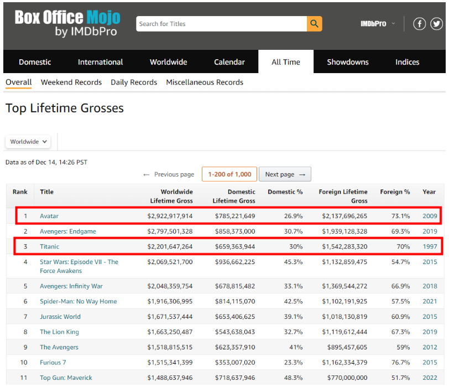449x387 pixels.
Task: Open the Avengers: Infinity War link
Action: pyautogui.click(x=71, y=286)
